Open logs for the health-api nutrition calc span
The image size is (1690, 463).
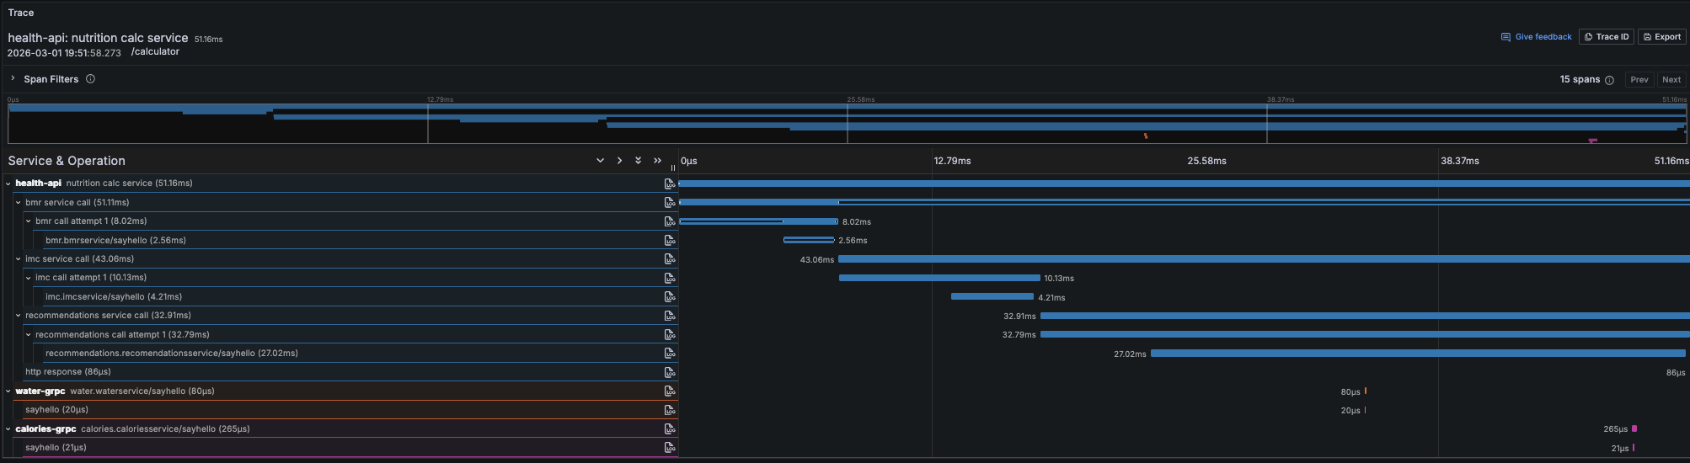[670, 184]
